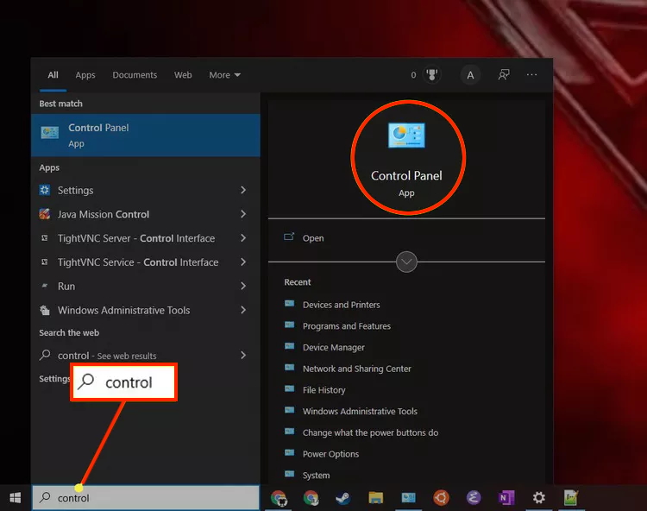647x511 pixels.
Task: Expand actions with the circular chevron
Action: (x=406, y=262)
